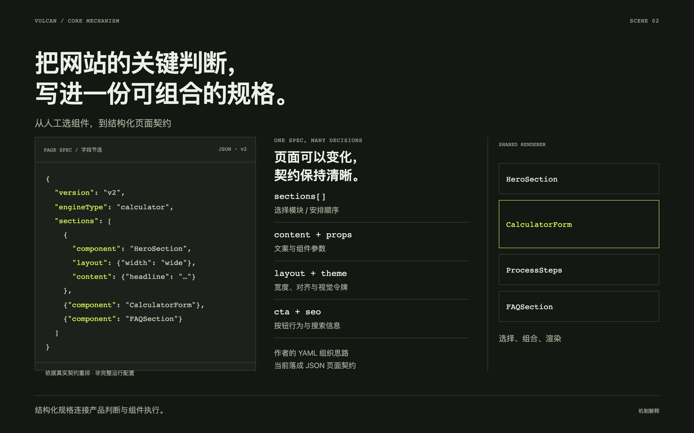Click the "layout + theme" item heading
The image size is (694, 433).
pyautogui.click(x=310, y=273)
